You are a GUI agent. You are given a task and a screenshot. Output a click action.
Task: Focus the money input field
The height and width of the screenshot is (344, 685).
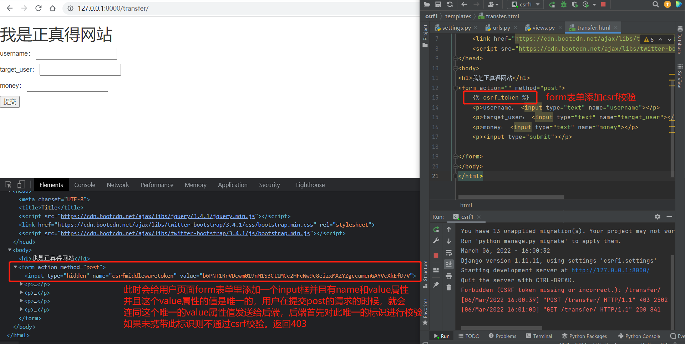point(67,86)
